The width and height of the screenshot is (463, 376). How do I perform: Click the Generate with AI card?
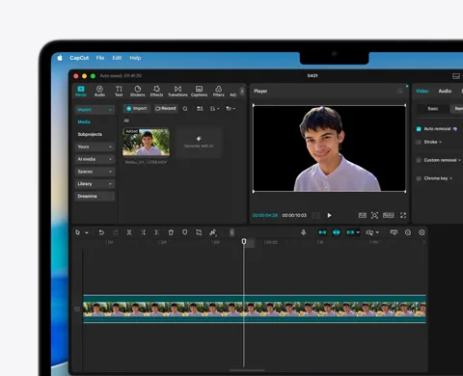click(x=199, y=142)
